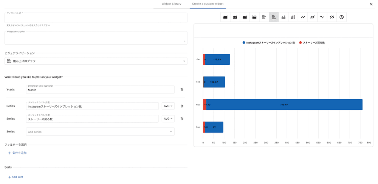Pick the vertical column chart icon
This screenshot has width=378, height=184.
click(283, 17)
